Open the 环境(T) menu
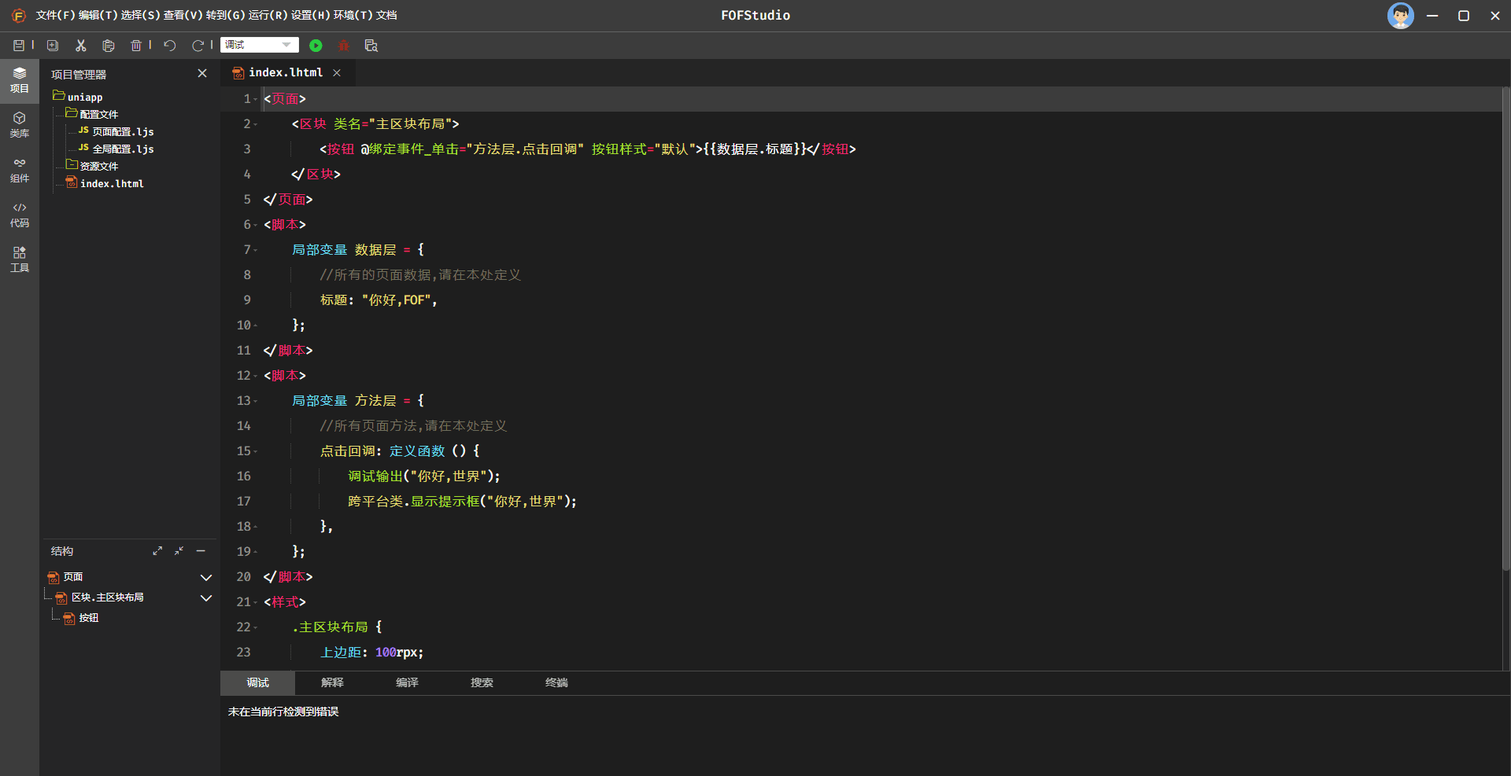The height and width of the screenshot is (776, 1511). coord(353,15)
